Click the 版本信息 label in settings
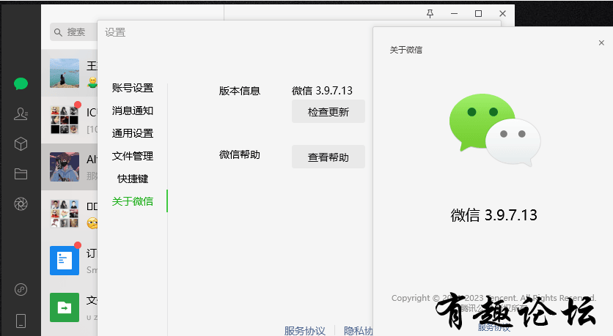The width and height of the screenshot is (613, 336). point(240,91)
